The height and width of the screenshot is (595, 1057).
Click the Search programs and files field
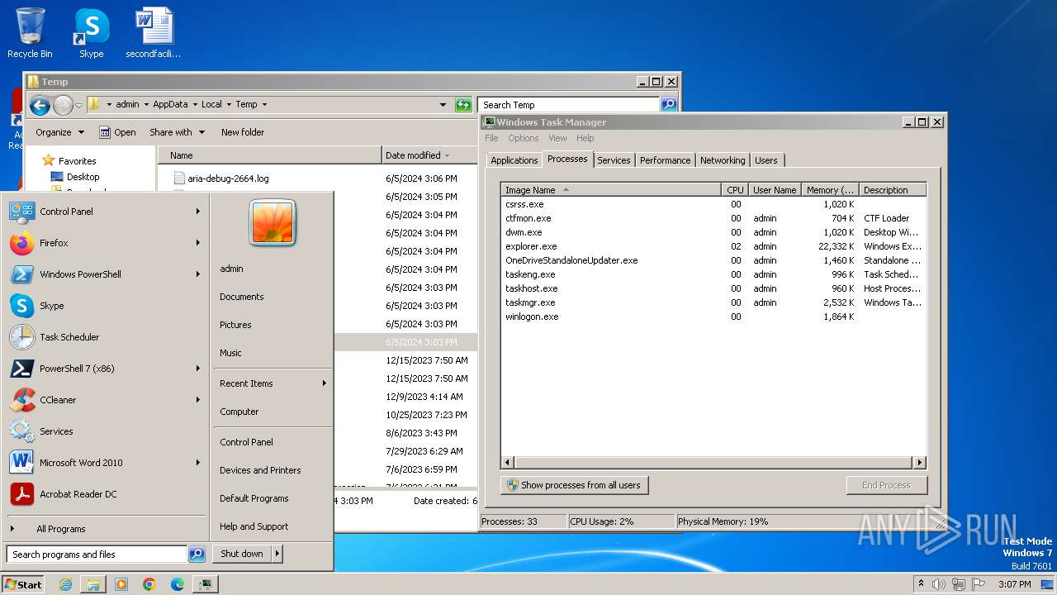[97, 555]
